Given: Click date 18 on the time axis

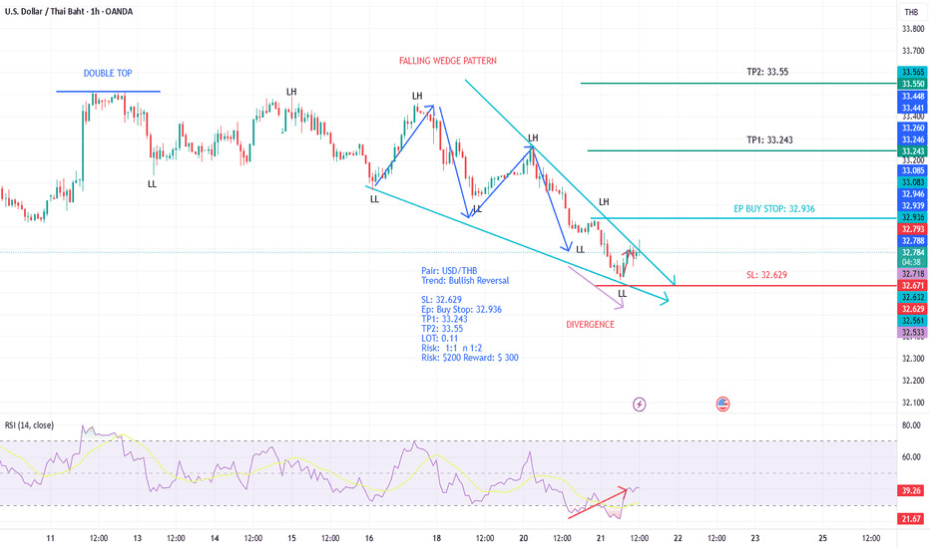Looking at the screenshot, I should coord(437,539).
